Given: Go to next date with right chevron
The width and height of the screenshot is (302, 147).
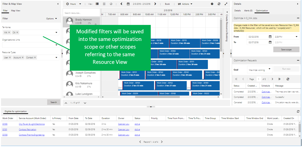Looking at the screenshot, I should pyautogui.click(x=155, y=4).
